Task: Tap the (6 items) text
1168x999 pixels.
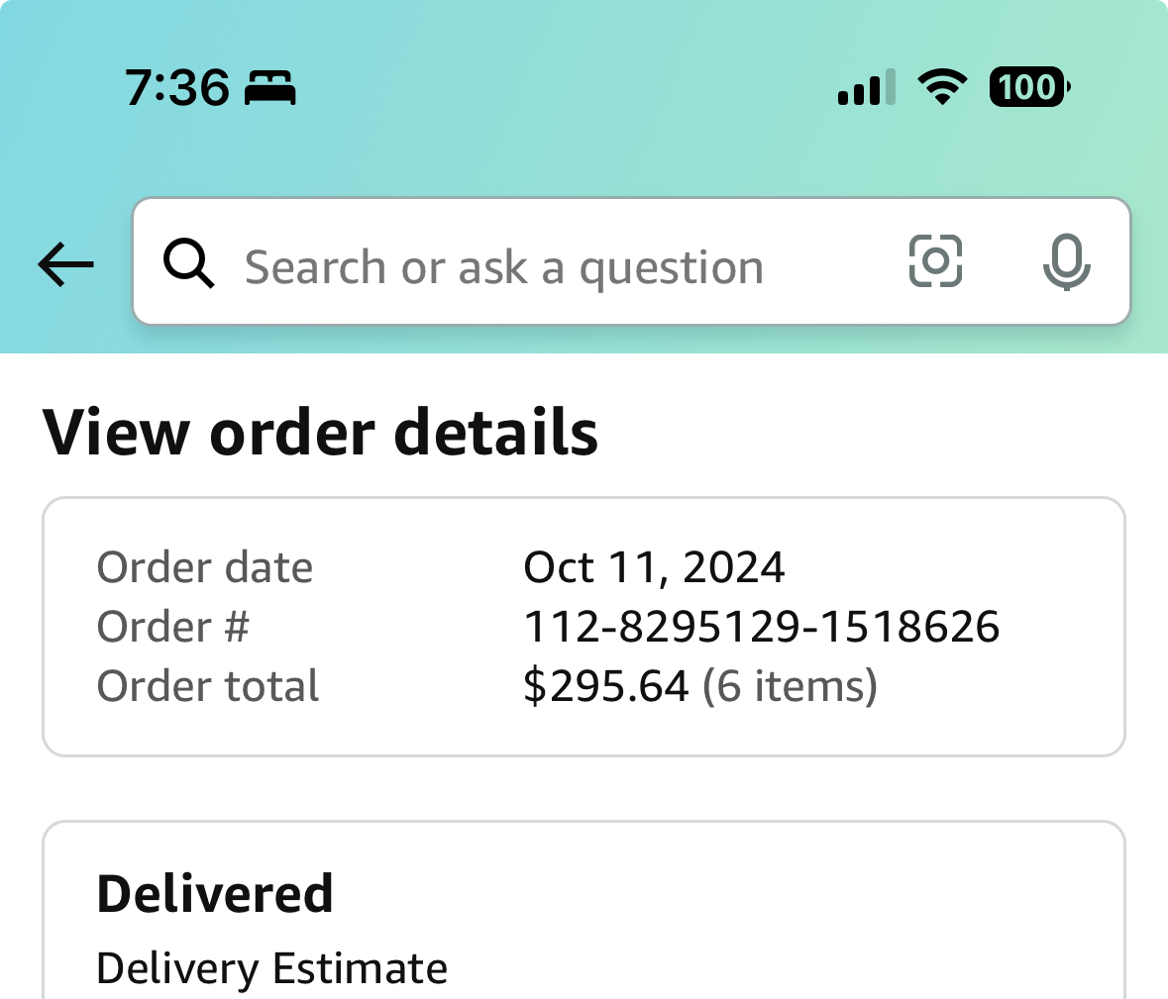Action: pos(790,685)
